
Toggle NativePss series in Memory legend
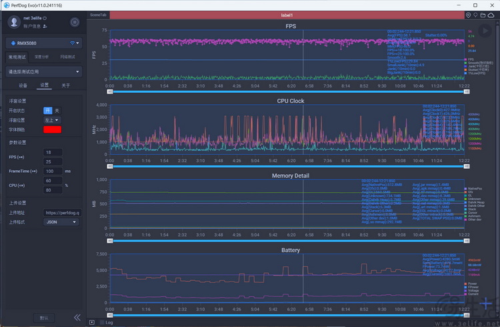tap(473, 189)
